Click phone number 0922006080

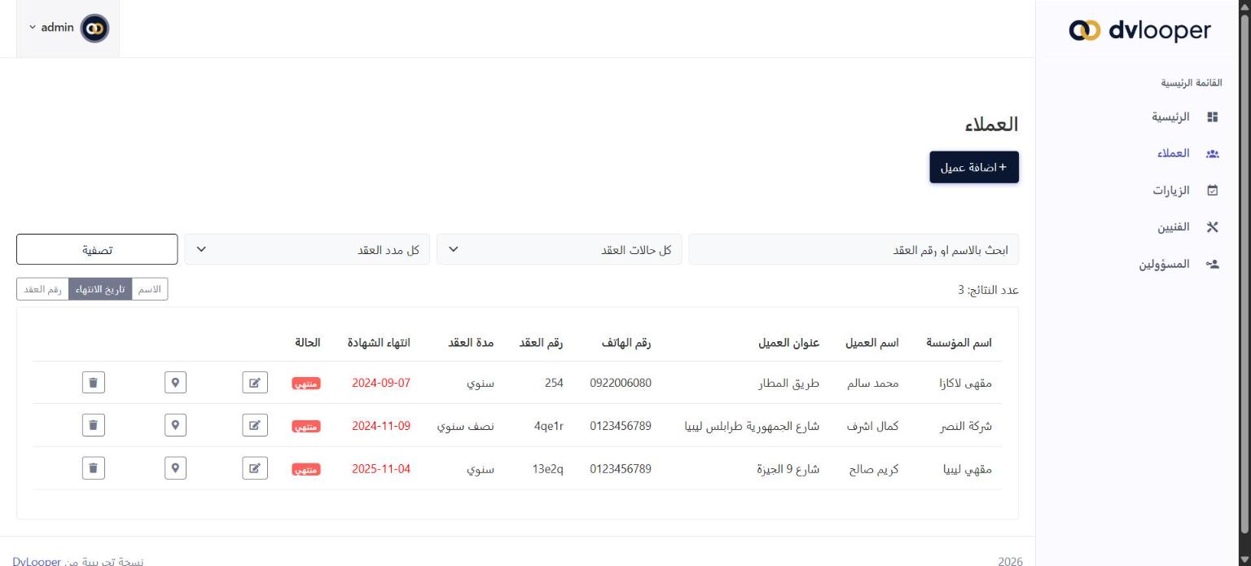click(x=621, y=383)
